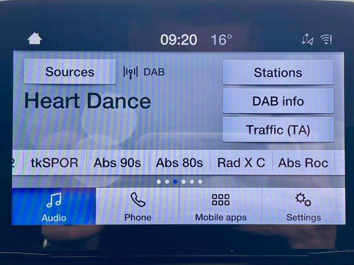Tap the location data sharing icon

point(307,40)
